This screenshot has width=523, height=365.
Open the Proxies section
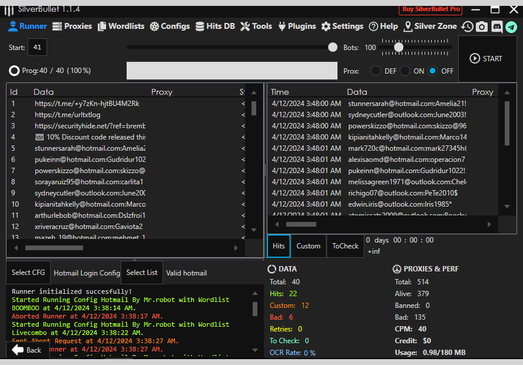click(72, 26)
